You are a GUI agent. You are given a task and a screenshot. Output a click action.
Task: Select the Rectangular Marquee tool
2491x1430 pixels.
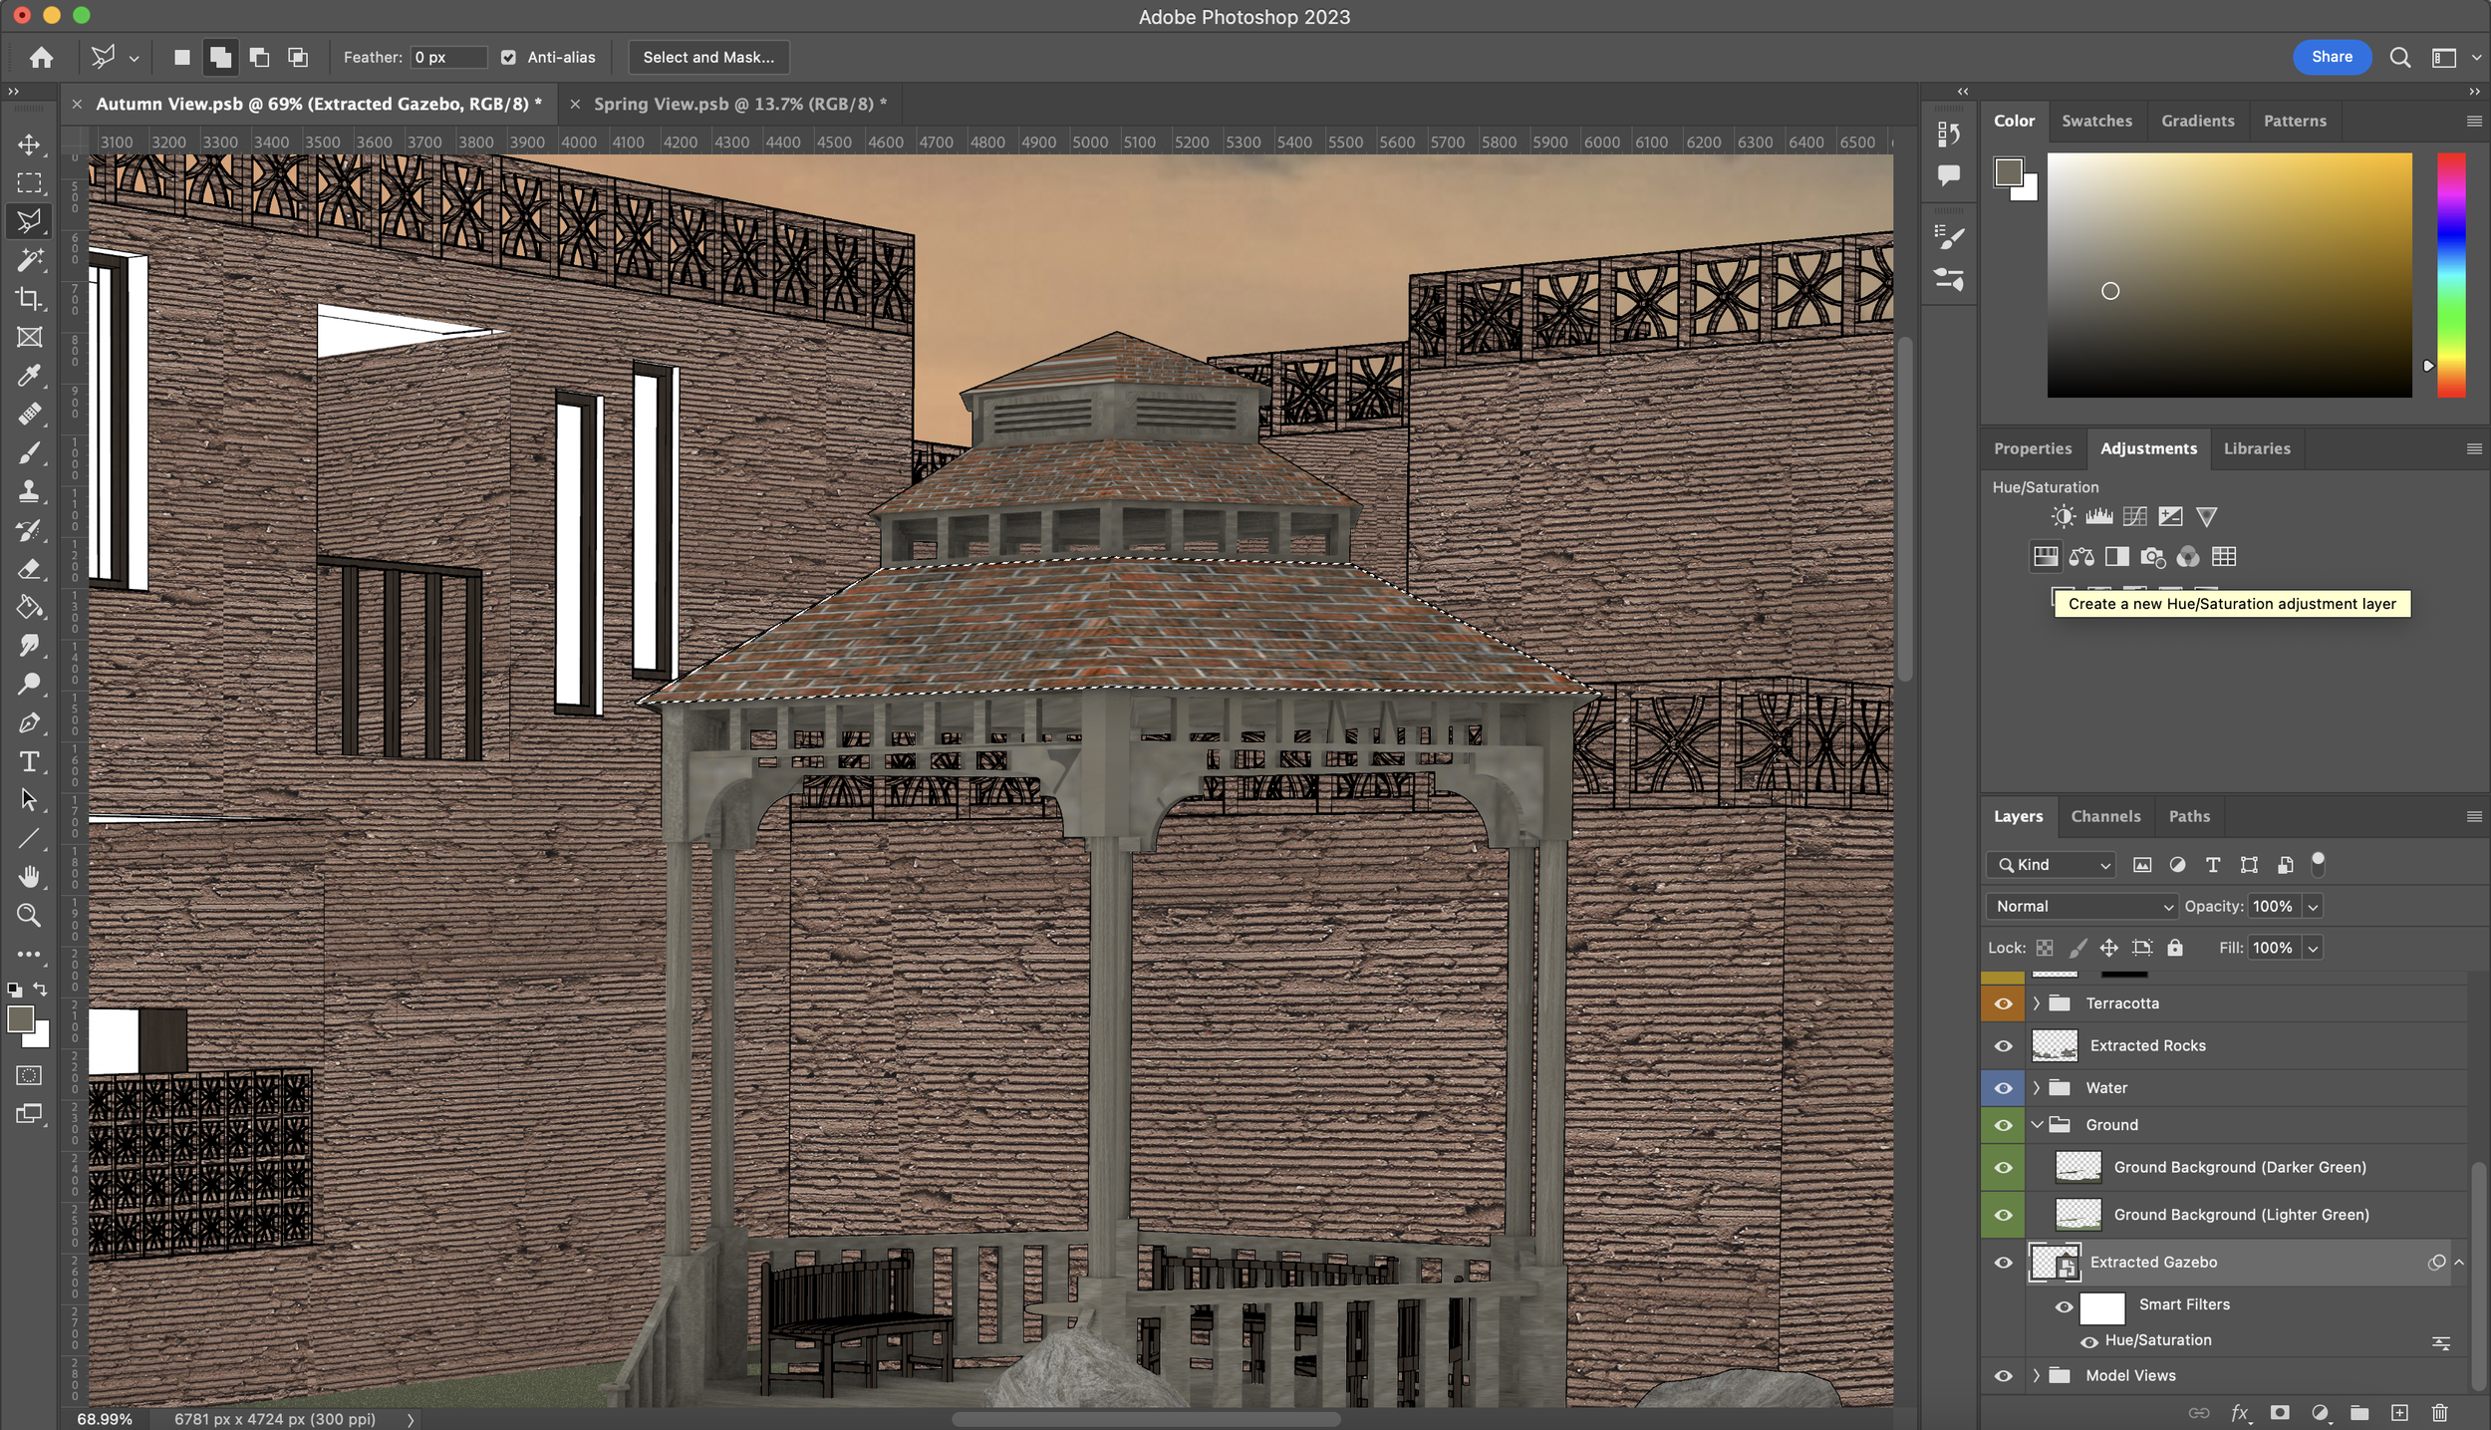click(x=29, y=183)
